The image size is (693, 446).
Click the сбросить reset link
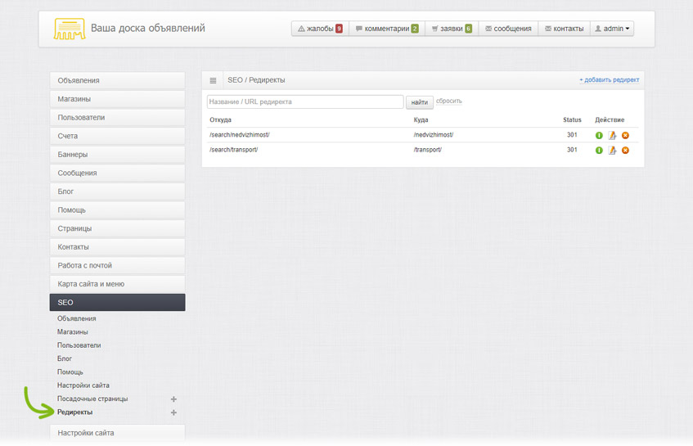pyautogui.click(x=449, y=101)
